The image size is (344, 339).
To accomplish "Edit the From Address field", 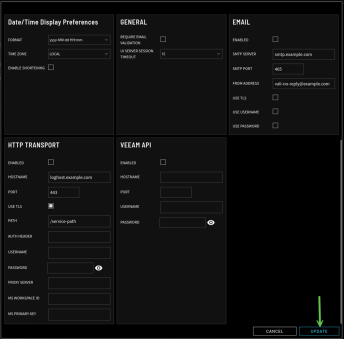I will tap(303, 83).
